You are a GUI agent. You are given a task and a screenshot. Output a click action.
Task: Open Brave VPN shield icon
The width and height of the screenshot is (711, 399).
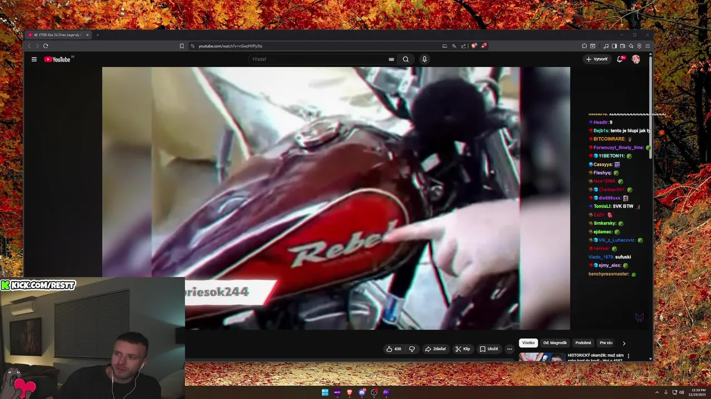tap(639, 46)
